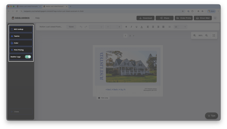Open Print Pricing in the sidebar
The height and width of the screenshot is (129, 227).
pos(21,50)
